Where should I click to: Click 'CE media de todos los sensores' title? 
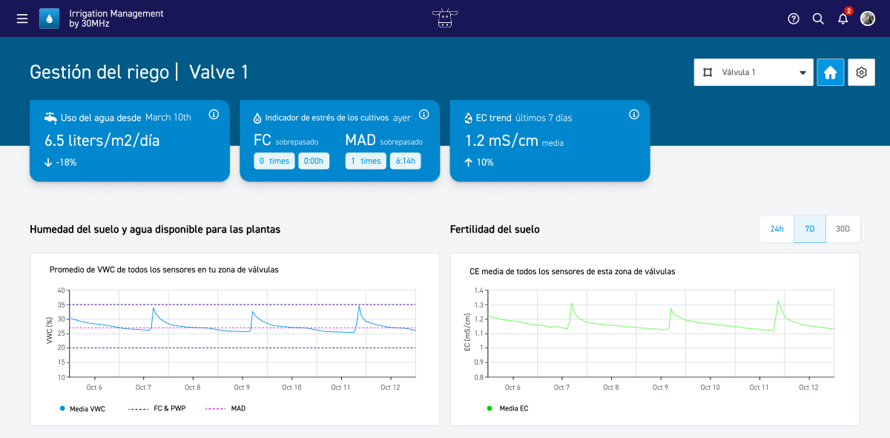(573, 271)
